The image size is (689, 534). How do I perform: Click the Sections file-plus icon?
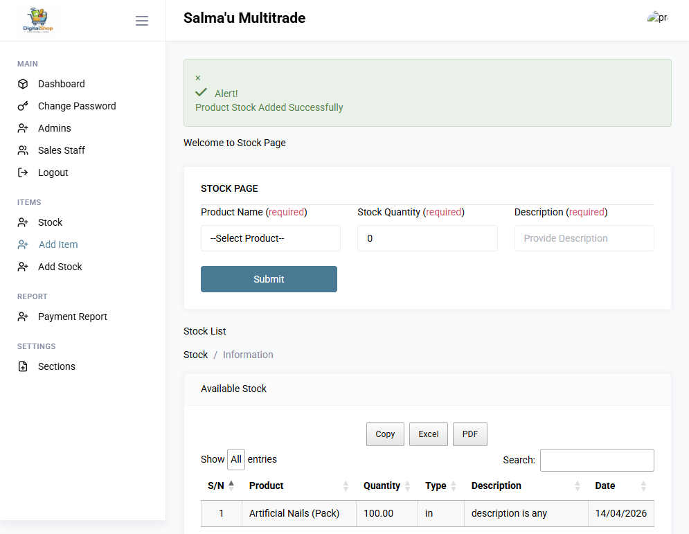pyautogui.click(x=23, y=366)
